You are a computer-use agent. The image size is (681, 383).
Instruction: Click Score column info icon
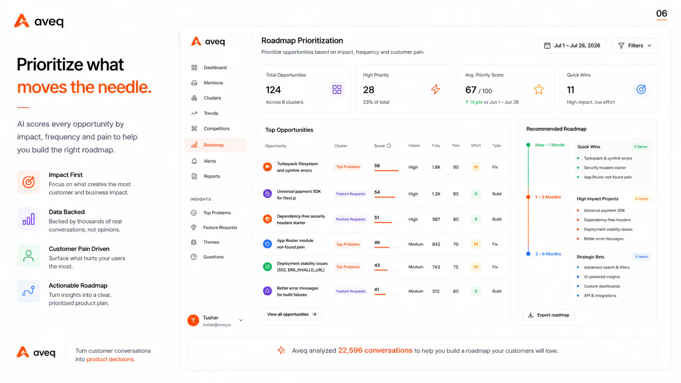pos(389,146)
